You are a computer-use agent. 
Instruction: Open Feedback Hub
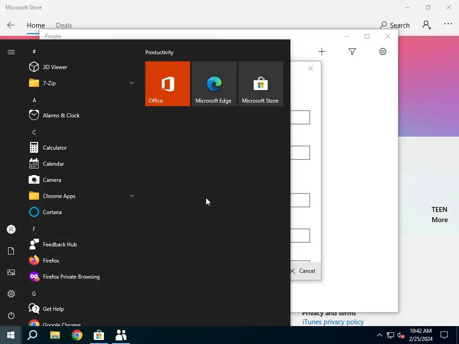[x=82, y=244]
